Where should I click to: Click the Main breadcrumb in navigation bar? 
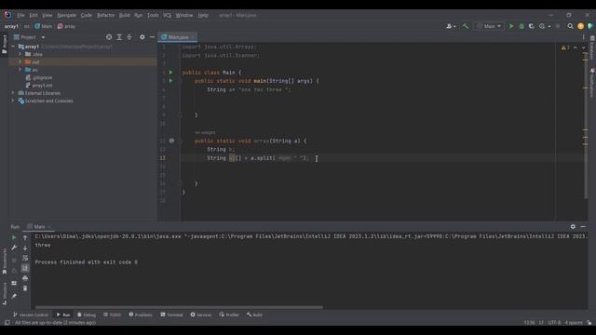44,26
